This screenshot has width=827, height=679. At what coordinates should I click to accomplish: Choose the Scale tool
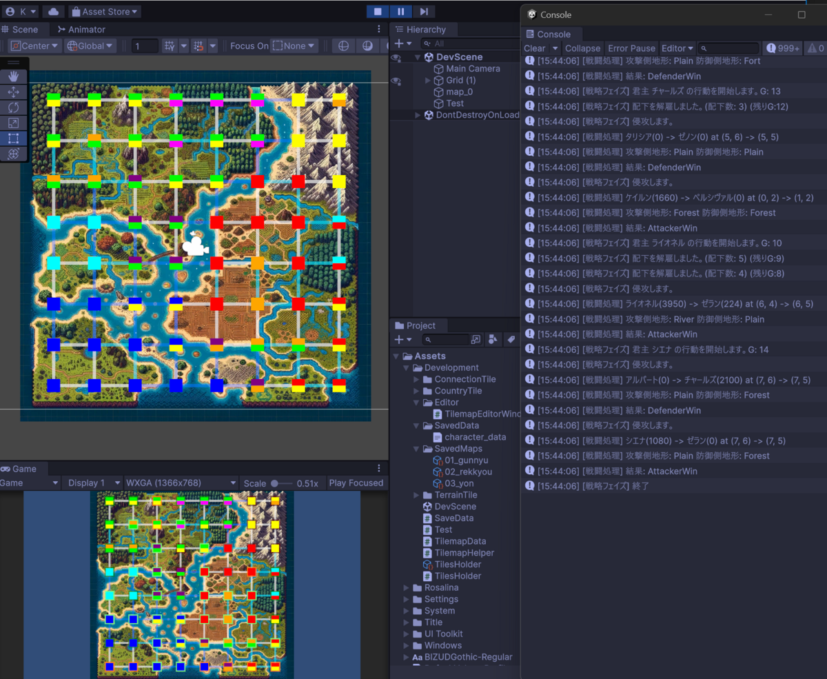click(x=14, y=123)
